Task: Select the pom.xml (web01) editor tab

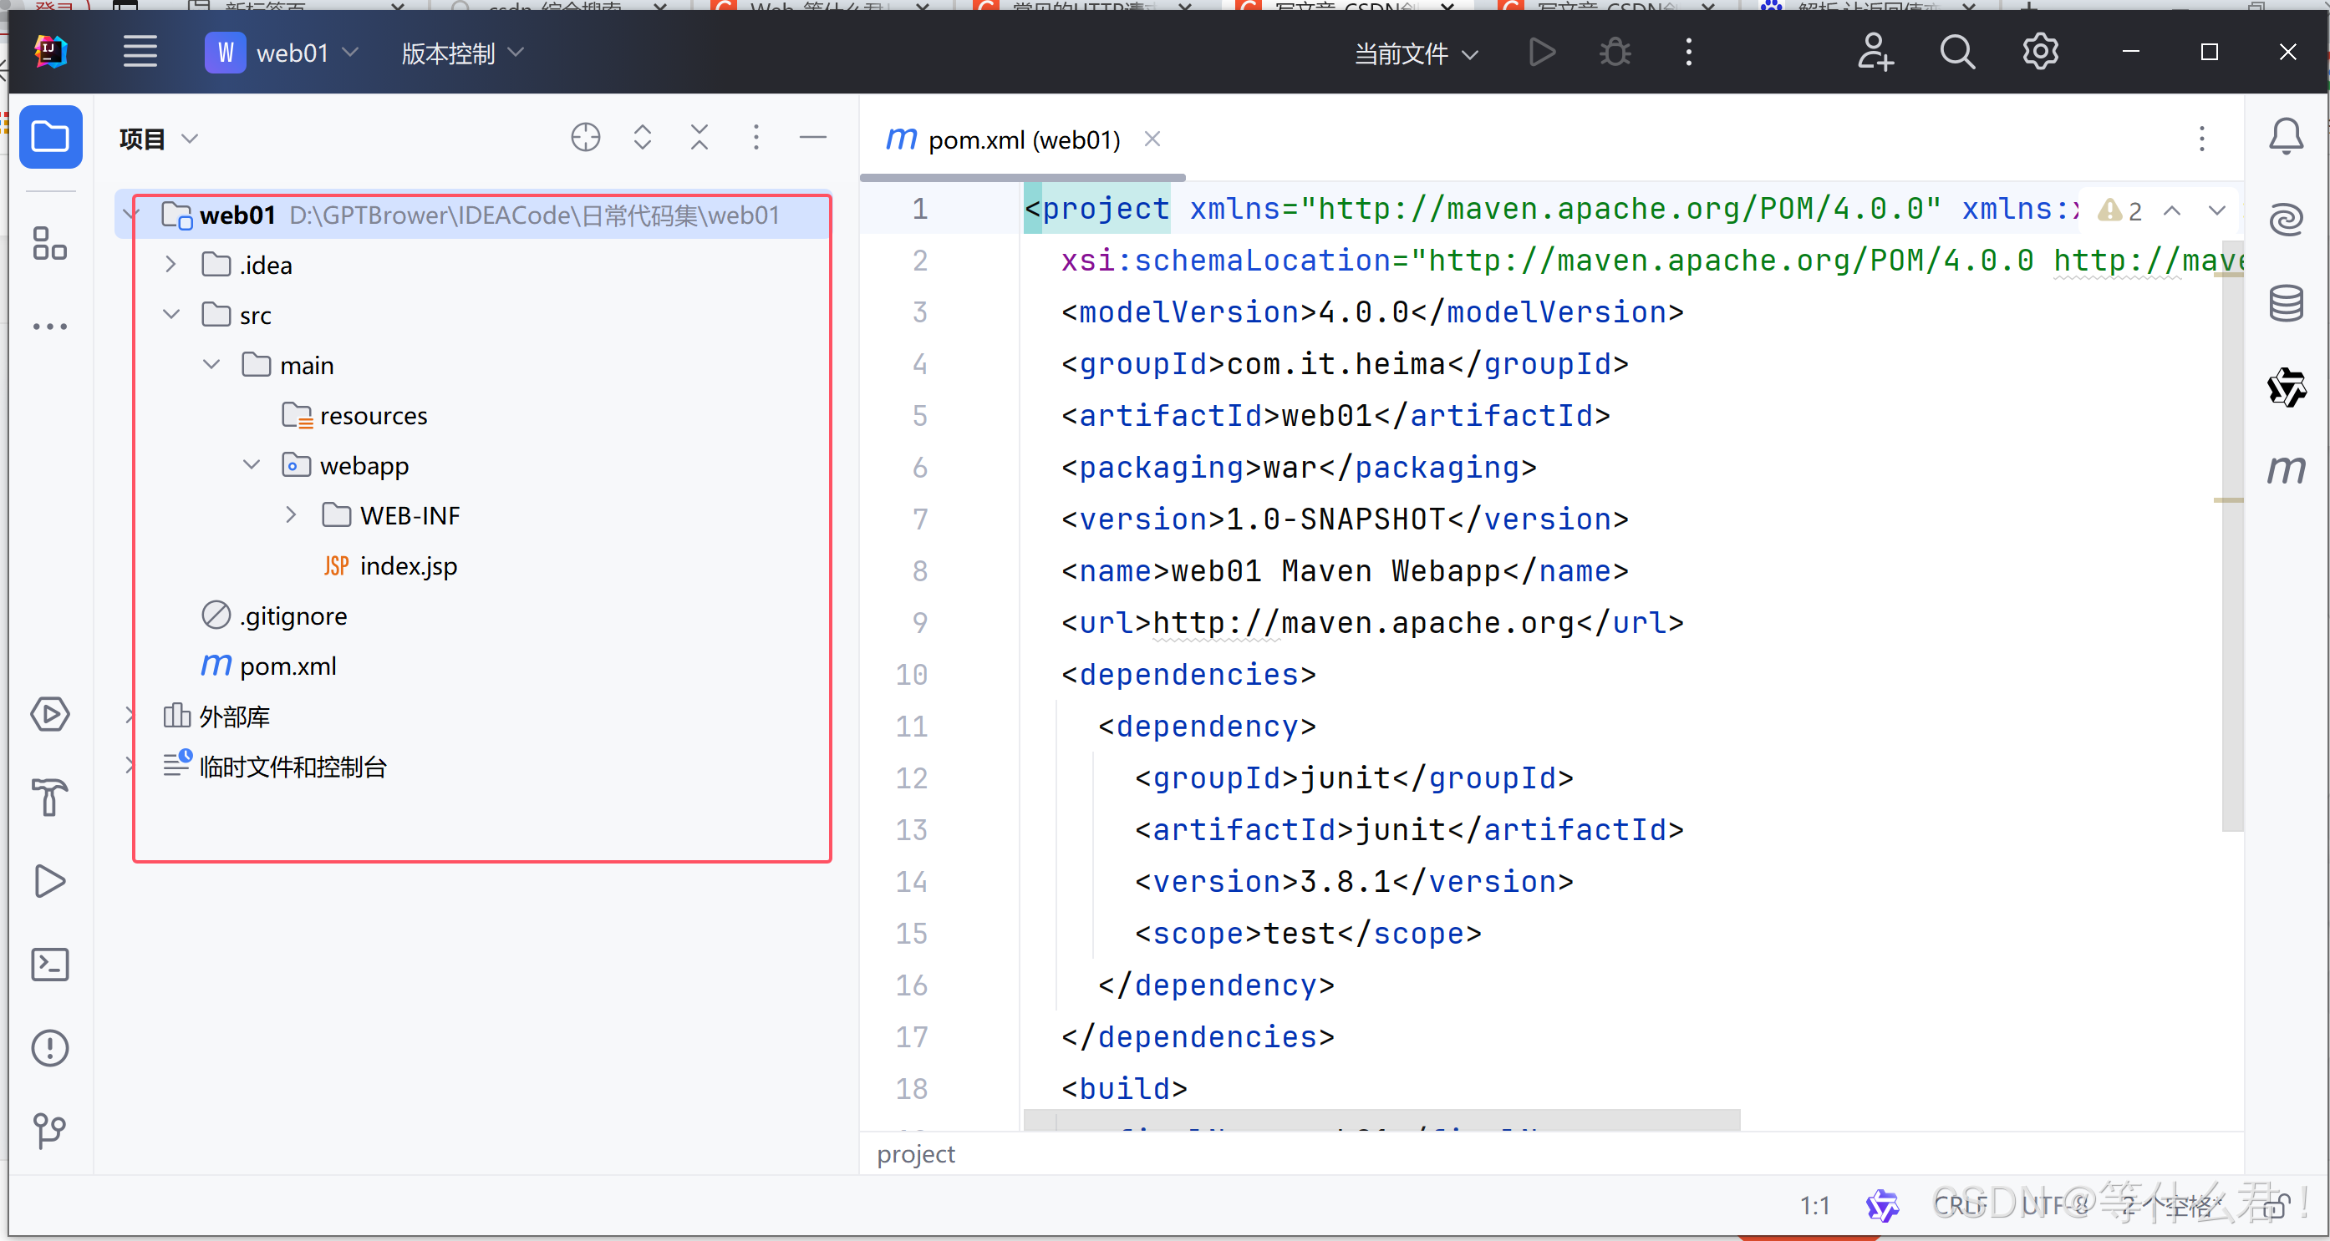Action: click(x=1023, y=140)
